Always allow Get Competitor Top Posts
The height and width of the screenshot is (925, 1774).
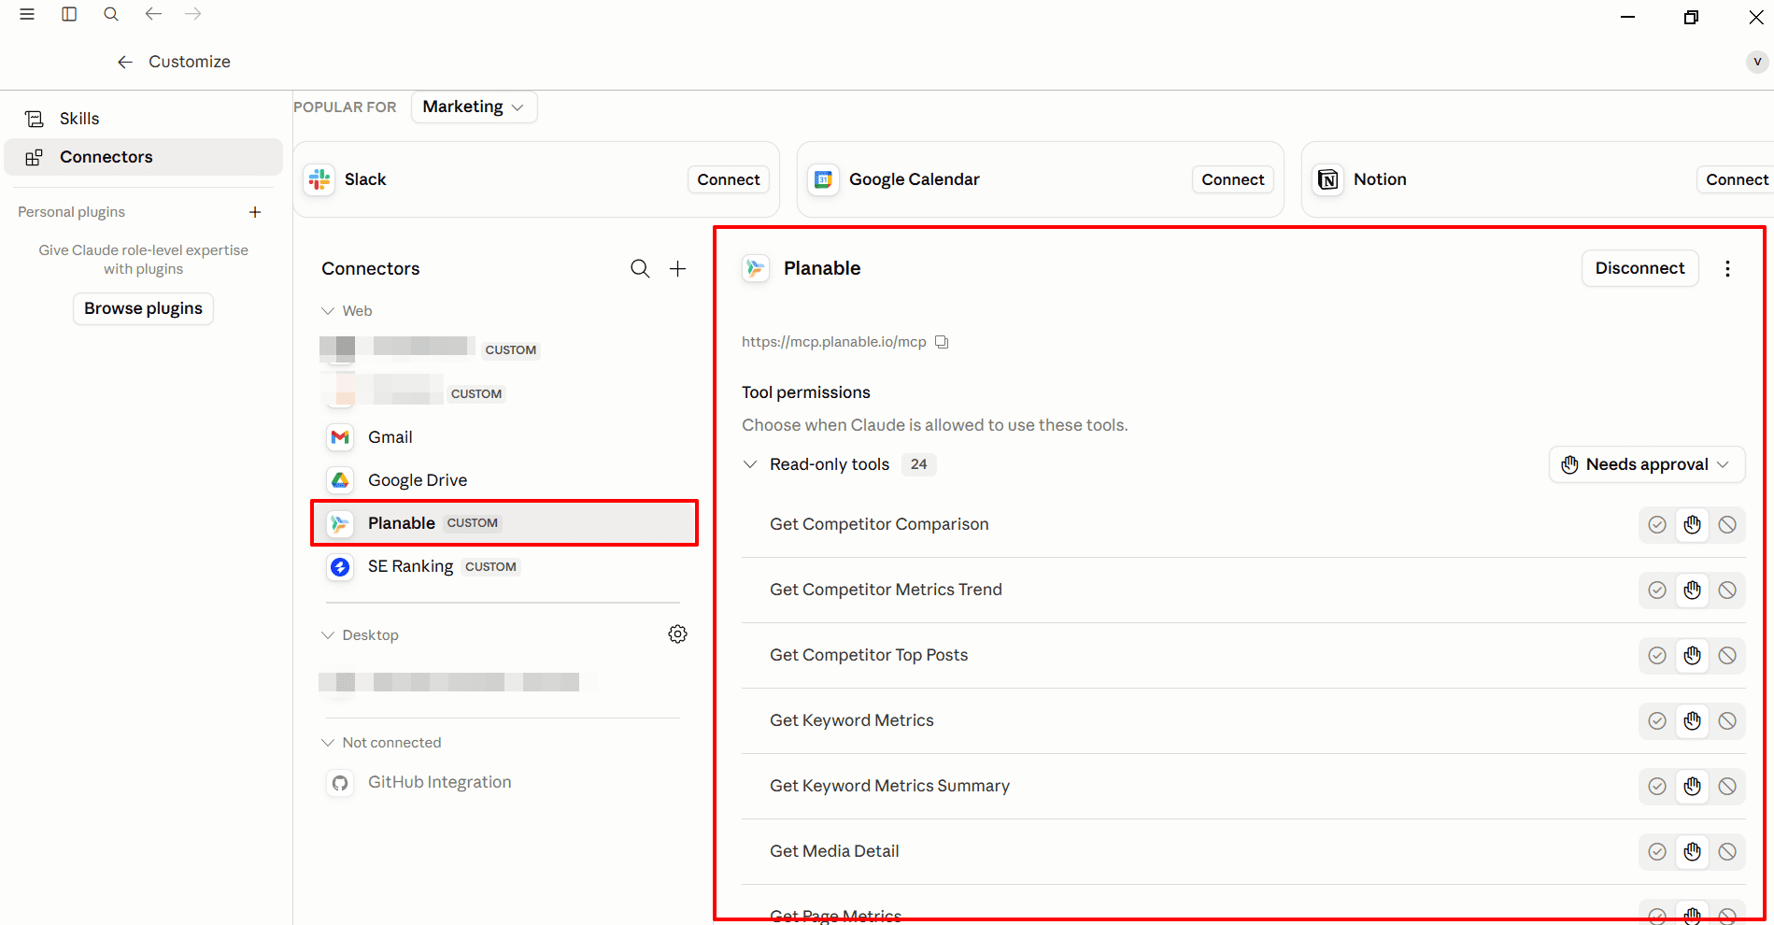1657,656
